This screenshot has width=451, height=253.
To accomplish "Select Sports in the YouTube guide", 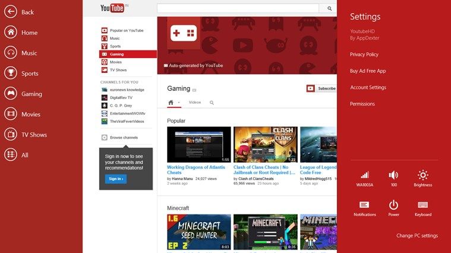I will coord(115,46).
